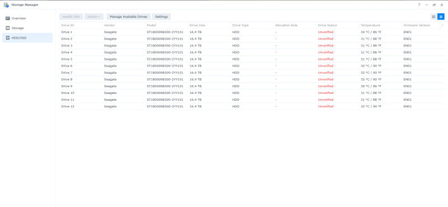Switch to compact list view icon
This screenshot has width=448, height=207.
pyautogui.click(x=433, y=17)
